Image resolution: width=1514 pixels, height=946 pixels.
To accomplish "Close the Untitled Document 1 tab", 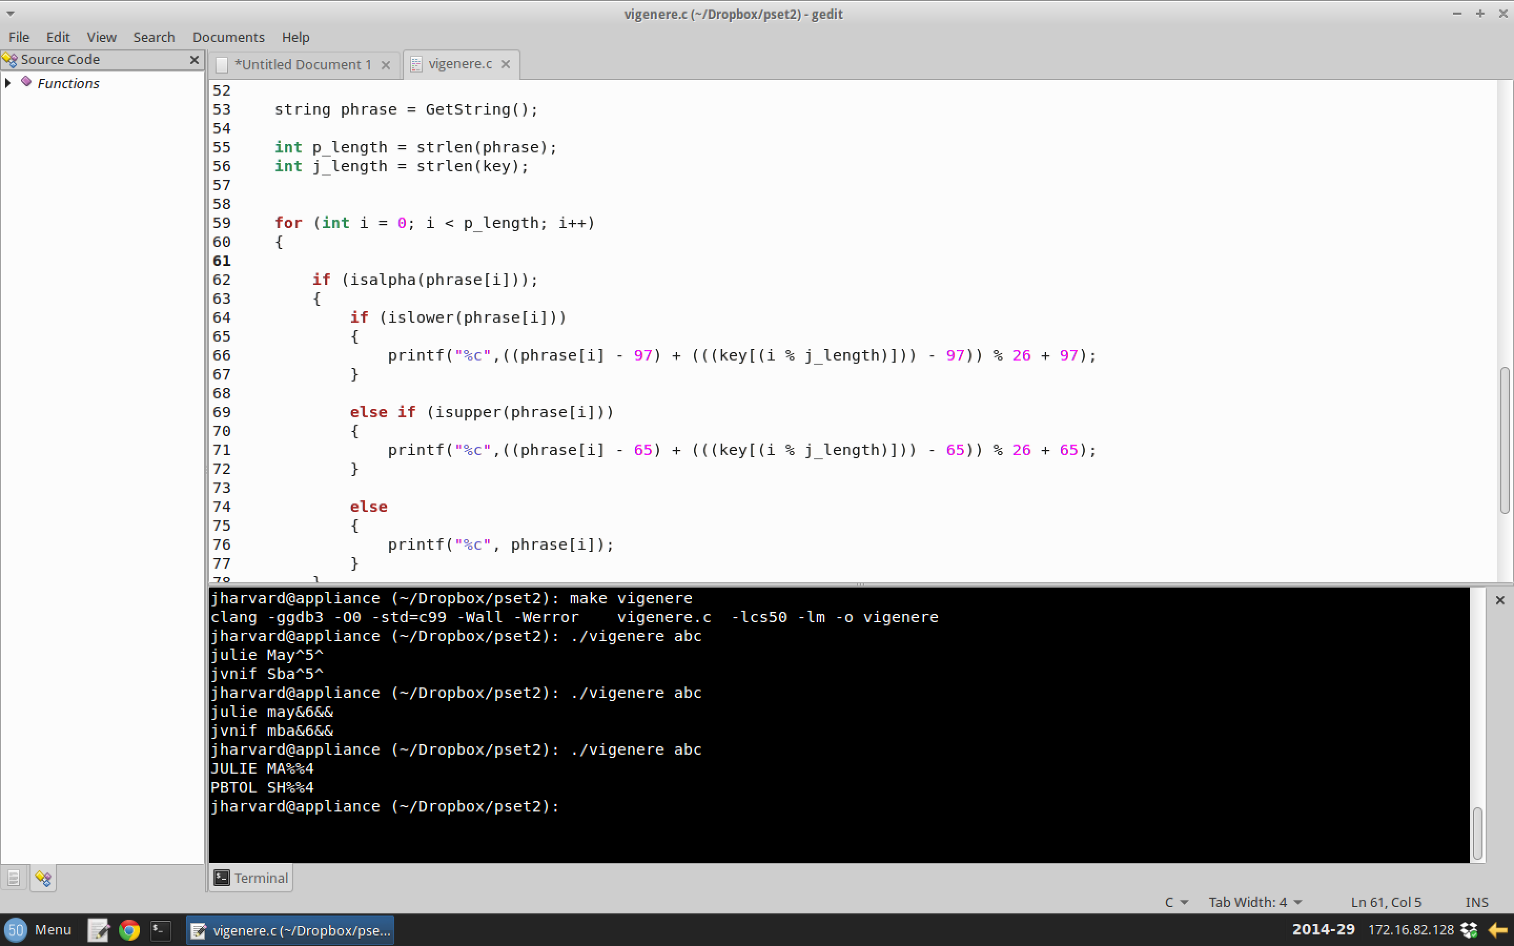I will 386,65.
